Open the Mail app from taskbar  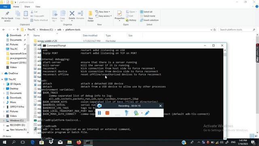pos(60,142)
